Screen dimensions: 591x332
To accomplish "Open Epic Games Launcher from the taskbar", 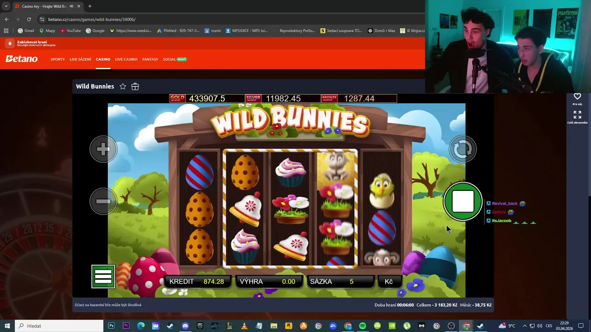I will 200,326.
